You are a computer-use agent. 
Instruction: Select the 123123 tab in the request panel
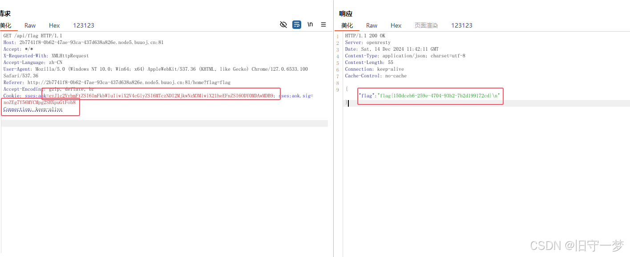click(x=84, y=25)
